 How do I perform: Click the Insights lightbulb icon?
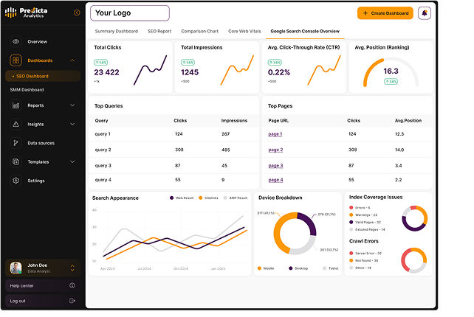[x=16, y=124]
